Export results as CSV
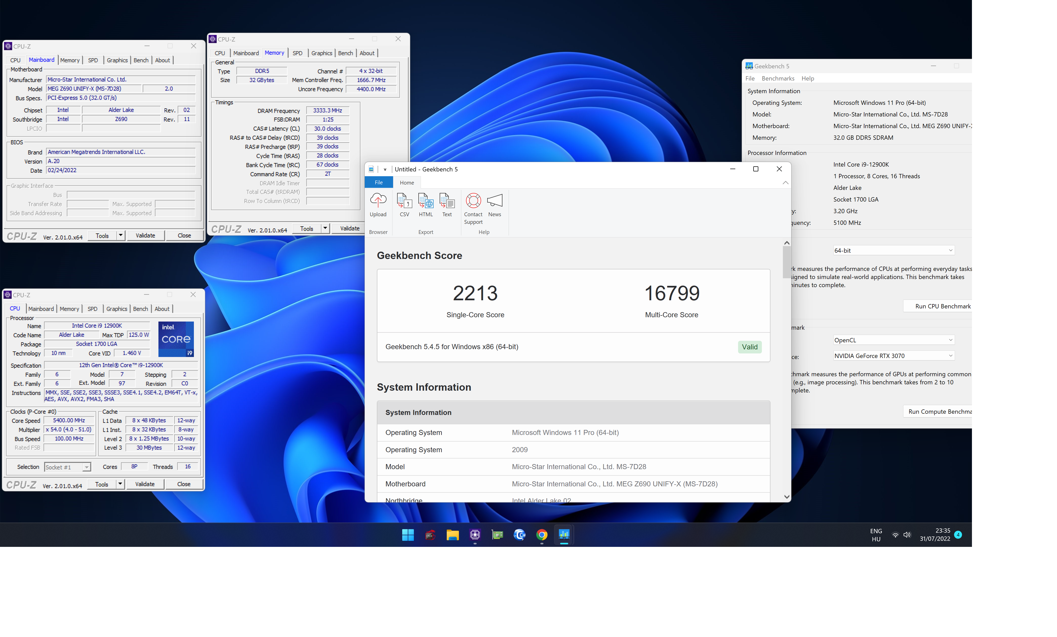Image resolution: width=1057 pixels, height=637 pixels. pyautogui.click(x=404, y=205)
